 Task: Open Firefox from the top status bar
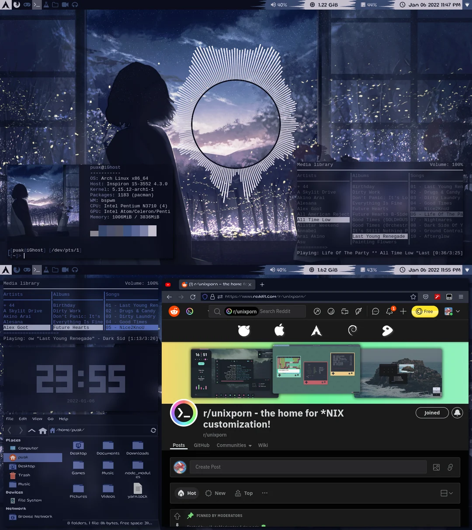pos(17,5)
